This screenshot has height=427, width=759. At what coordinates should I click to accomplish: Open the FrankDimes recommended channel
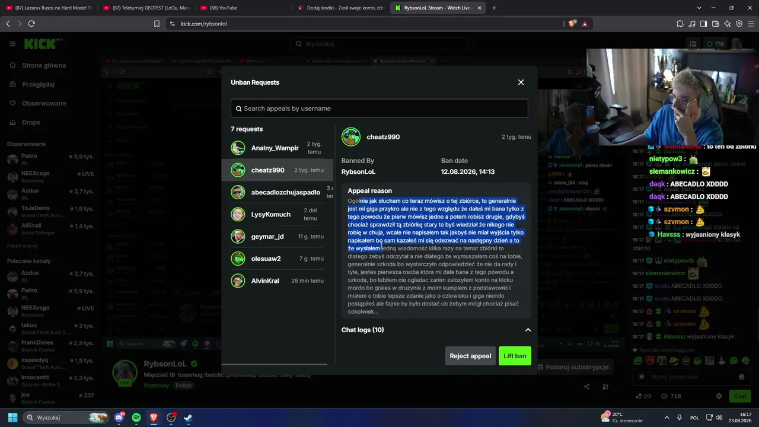coord(51,346)
